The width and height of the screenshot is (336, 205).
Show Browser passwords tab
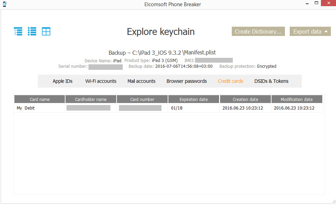click(187, 81)
